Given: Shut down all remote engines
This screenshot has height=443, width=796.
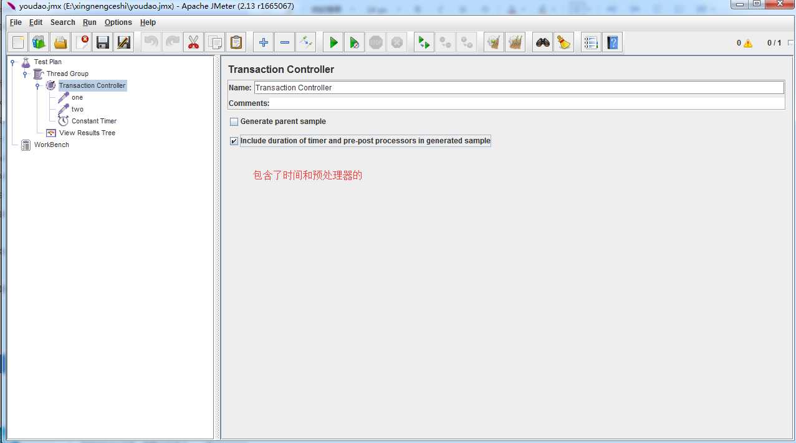Looking at the screenshot, I should tap(466, 42).
